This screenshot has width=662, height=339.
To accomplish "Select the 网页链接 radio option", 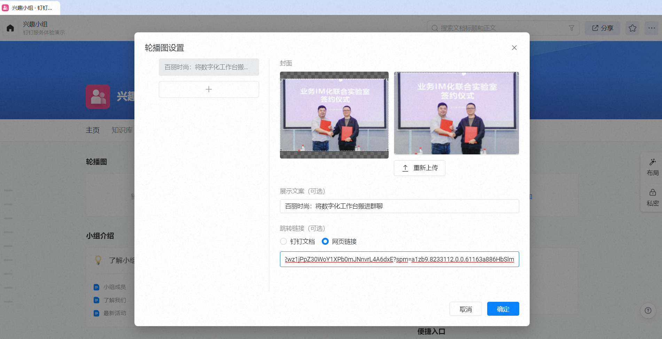I will tap(325, 241).
